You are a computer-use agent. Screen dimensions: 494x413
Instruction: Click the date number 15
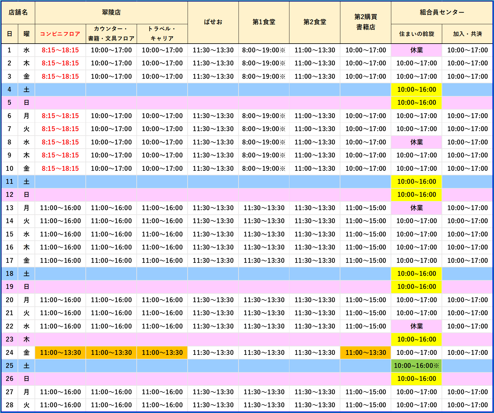point(10,234)
